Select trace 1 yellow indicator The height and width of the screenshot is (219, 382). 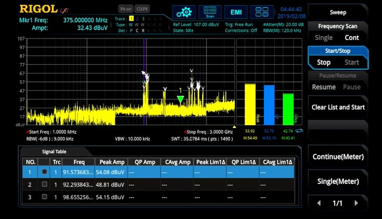click(x=131, y=18)
